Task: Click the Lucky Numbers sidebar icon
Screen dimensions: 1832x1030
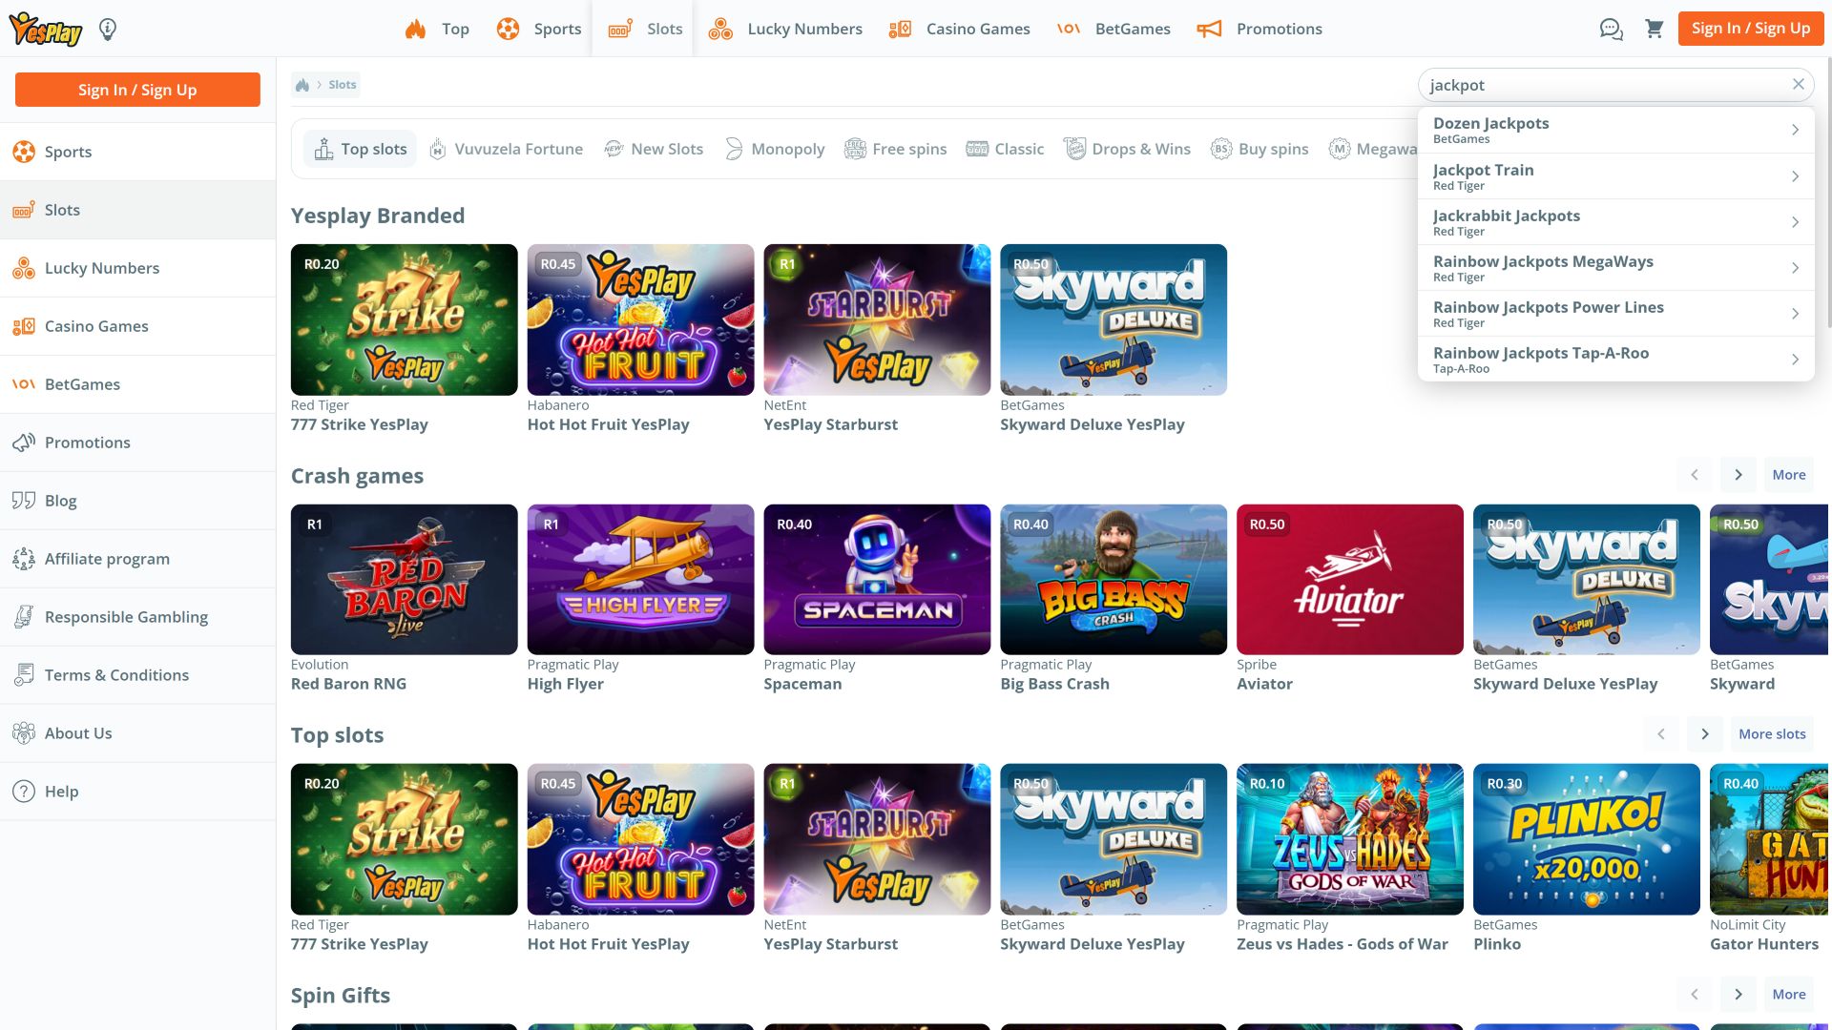Action: pyautogui.click(x=24, y=268)
